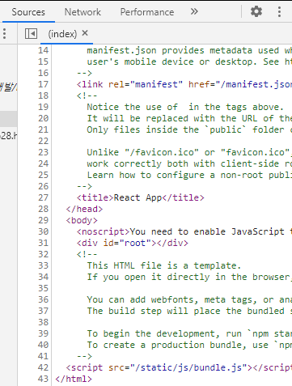Open the Sources tab
Screen dimensions: 292x386
[28, 12]
